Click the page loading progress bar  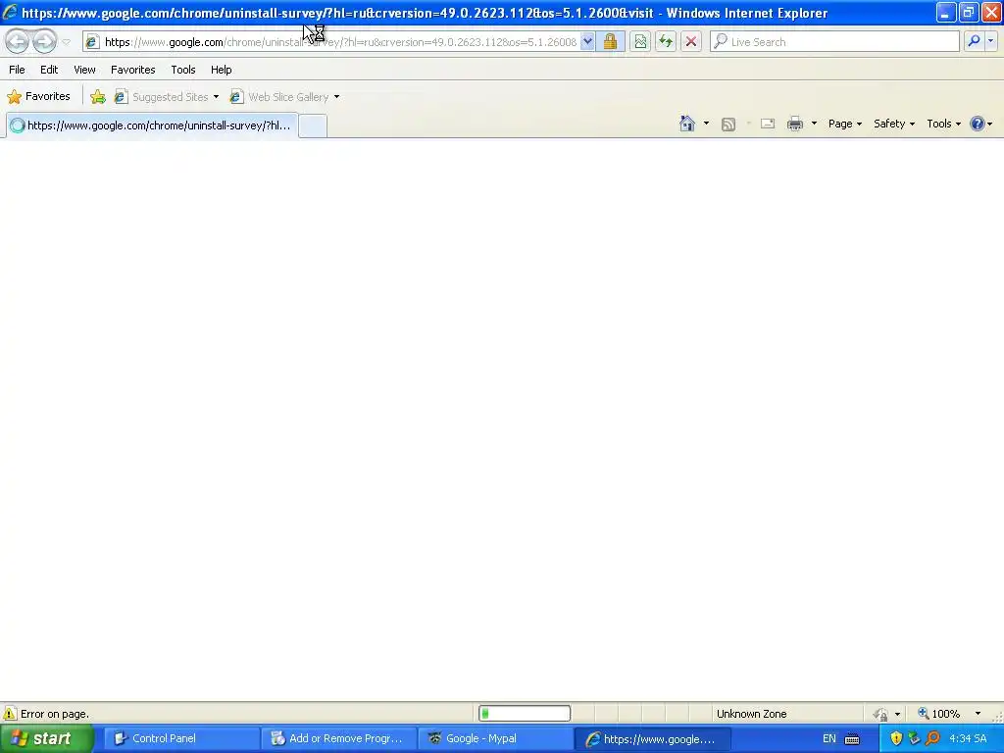coord(525,714)
